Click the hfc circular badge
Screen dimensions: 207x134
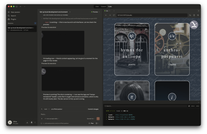tap(132, 36)
